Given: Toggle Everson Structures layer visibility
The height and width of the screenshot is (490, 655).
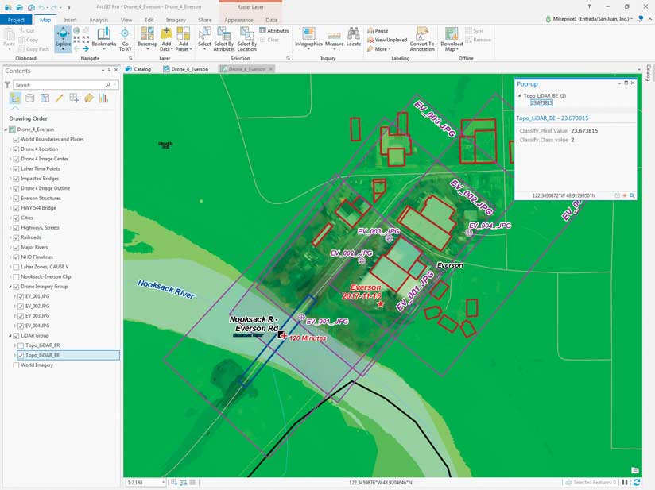Looking at the screenshot, I should click(x=16, y=199).
